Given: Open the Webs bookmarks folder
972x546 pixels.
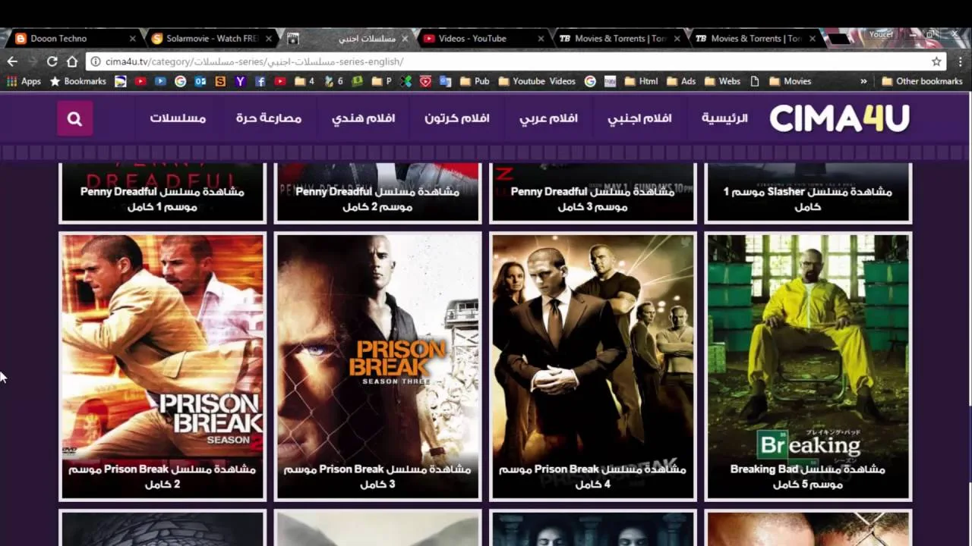Looking at the screenshot, I should (x=722, y=81).
